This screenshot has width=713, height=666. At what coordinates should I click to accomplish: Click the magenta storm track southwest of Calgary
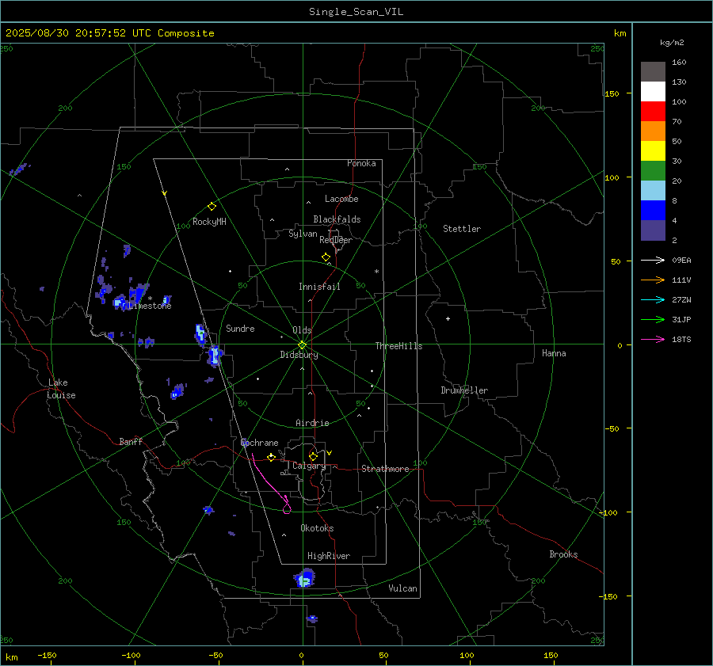coord(273,485)
